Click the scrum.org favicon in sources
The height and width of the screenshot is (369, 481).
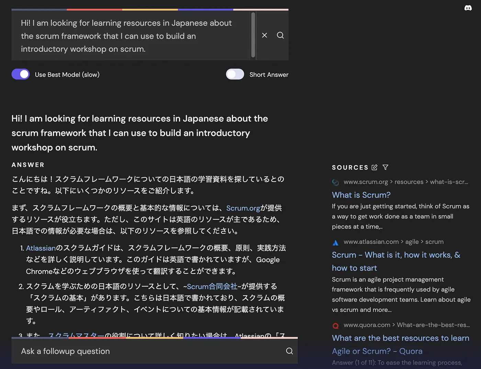pos(336,182)
